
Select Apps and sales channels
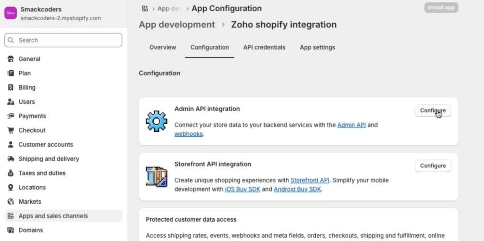pyautogui.click(x=63, y=216)
